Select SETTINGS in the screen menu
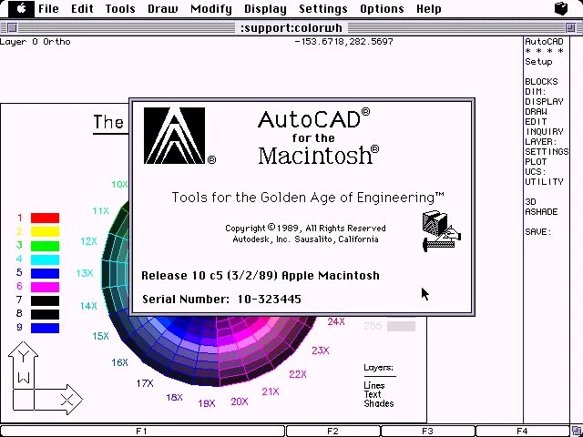Image resolution: width=583 pixels, height=437 pixels. pyautogui.click(x=547, y=152)
